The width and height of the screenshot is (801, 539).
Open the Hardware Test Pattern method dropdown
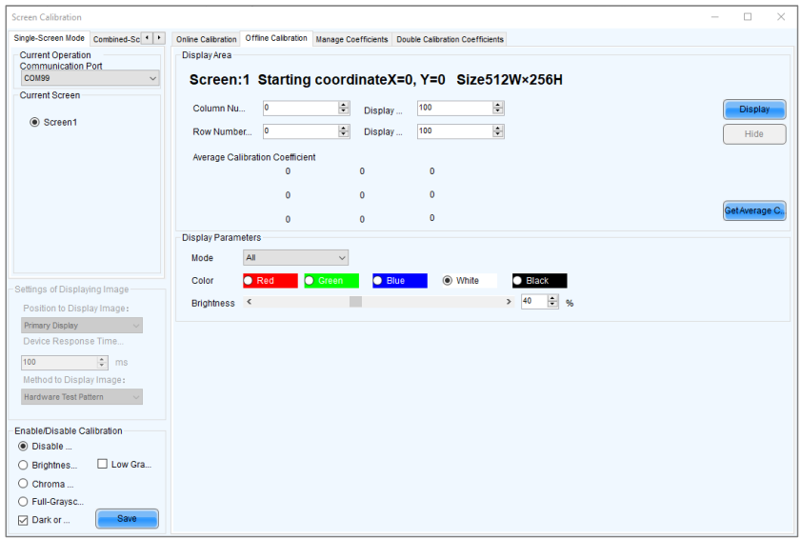click(82, 397)
